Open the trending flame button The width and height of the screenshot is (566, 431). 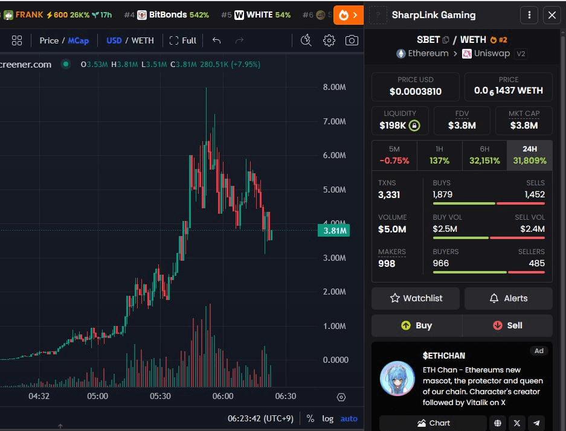click(x=349, y=15)
